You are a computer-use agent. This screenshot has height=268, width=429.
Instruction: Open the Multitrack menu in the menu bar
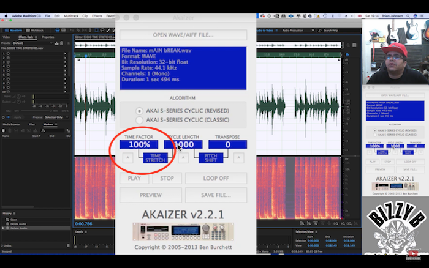(x=71, y=16)
